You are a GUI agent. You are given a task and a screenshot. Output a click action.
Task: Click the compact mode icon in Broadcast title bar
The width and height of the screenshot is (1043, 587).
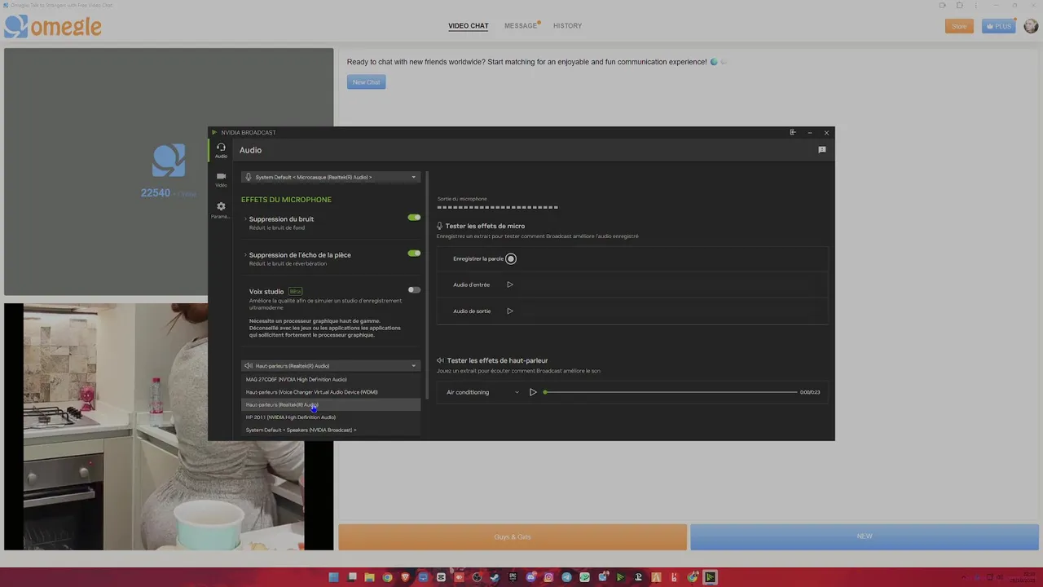pyautogui.click(x=792, y=132)
